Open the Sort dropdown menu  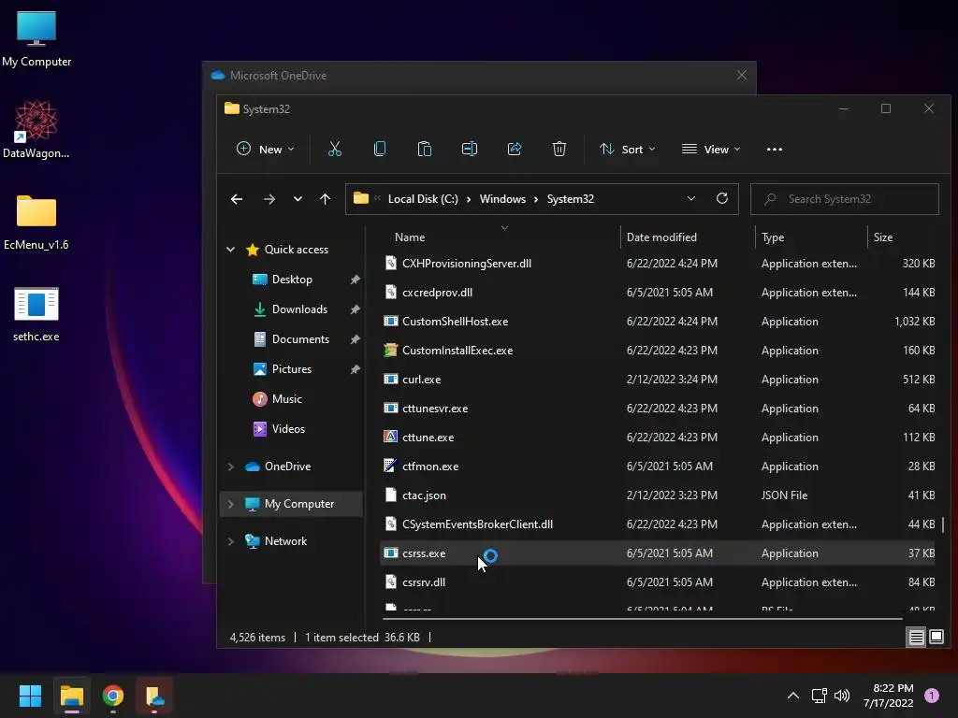pyautogui.click(x=628, y=149)
